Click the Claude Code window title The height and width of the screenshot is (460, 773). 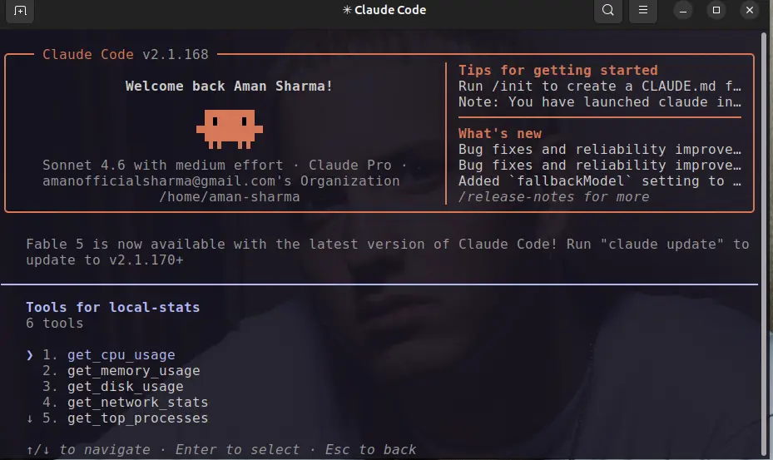coord(384,10)
